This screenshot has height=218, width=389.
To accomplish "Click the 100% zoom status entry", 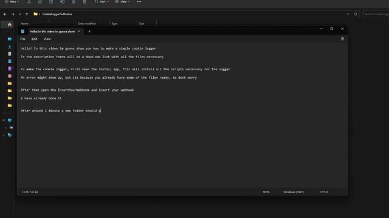I will click(x=266, y=192).
